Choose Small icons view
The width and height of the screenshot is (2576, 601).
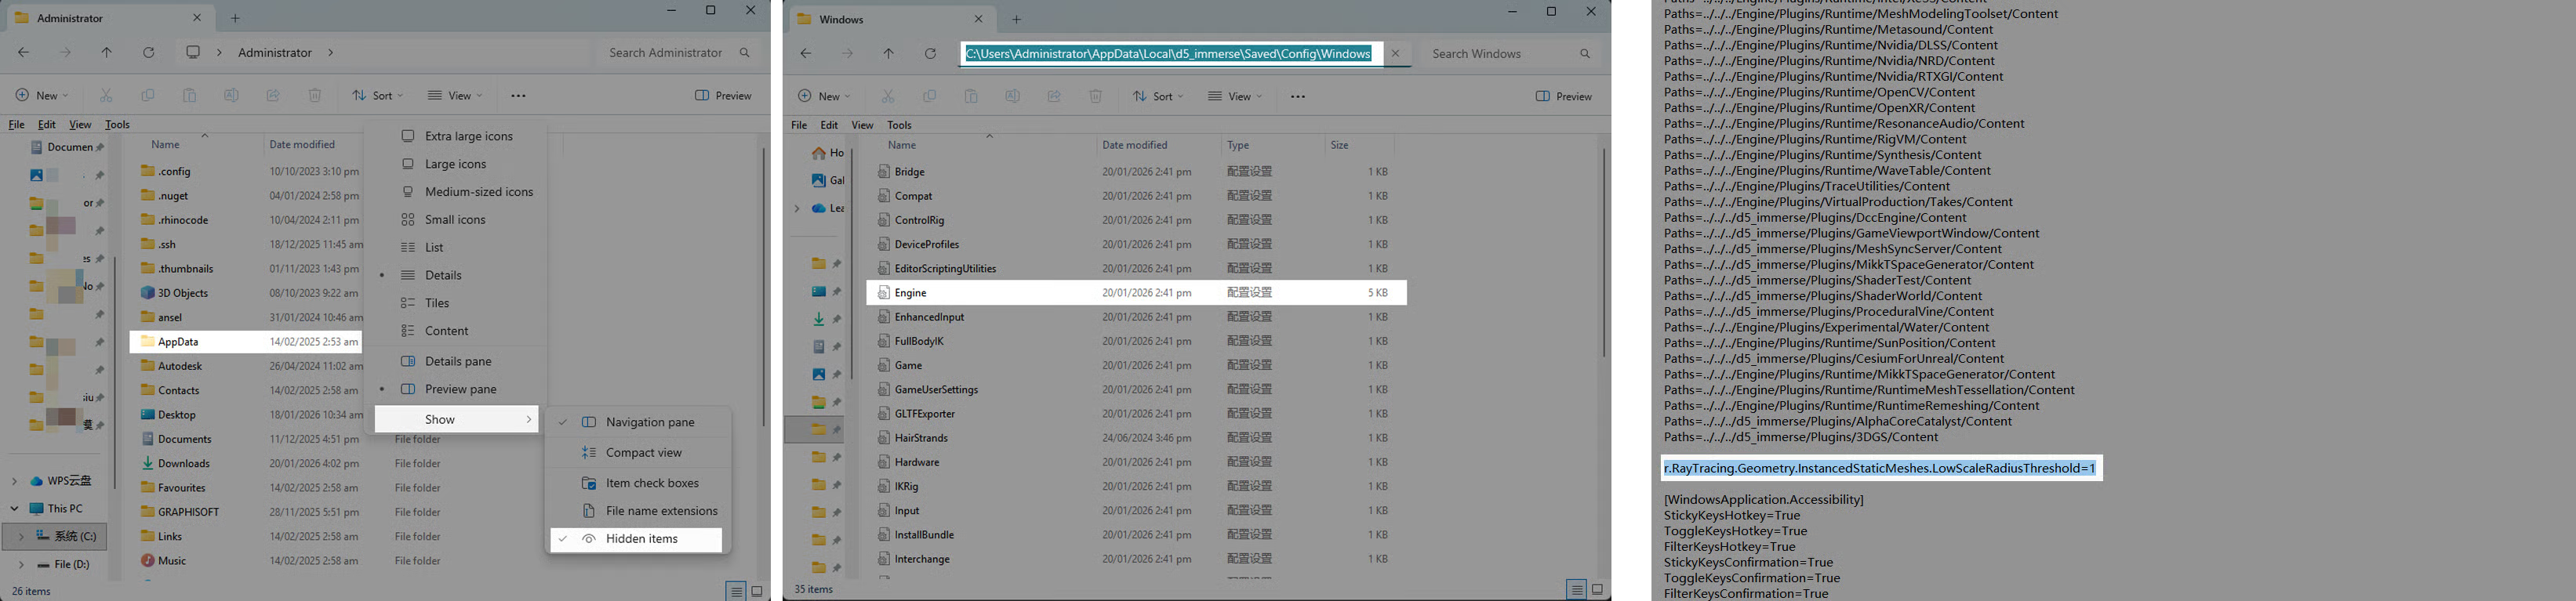click(x=456, y=219)
